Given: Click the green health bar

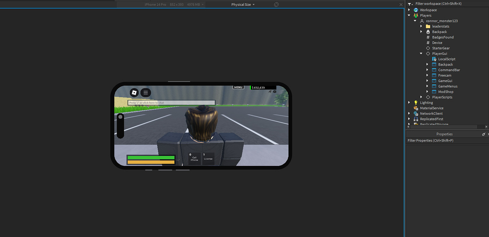Looking at the screenshot, I should coord(151,157).
